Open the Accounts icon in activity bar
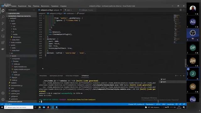The image size is (201, 113). tap(3, 93)
